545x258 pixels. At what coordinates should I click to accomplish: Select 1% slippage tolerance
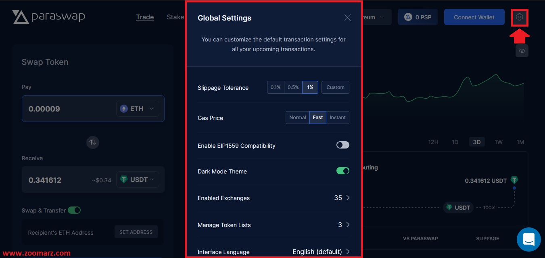coord(310,87)
